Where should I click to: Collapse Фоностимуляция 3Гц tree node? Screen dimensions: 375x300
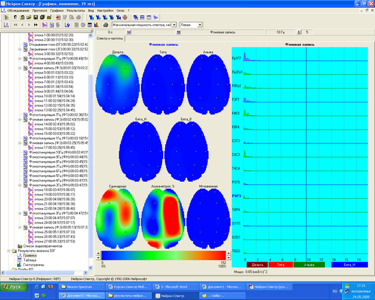[x=20, y=185]
